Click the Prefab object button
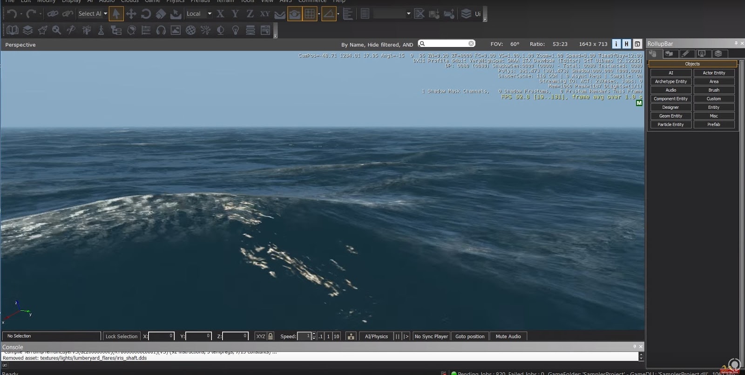The width and height of the screenshot is (745, 375). click(714, 125)
